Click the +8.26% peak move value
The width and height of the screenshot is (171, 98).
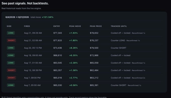pos(73,48)
